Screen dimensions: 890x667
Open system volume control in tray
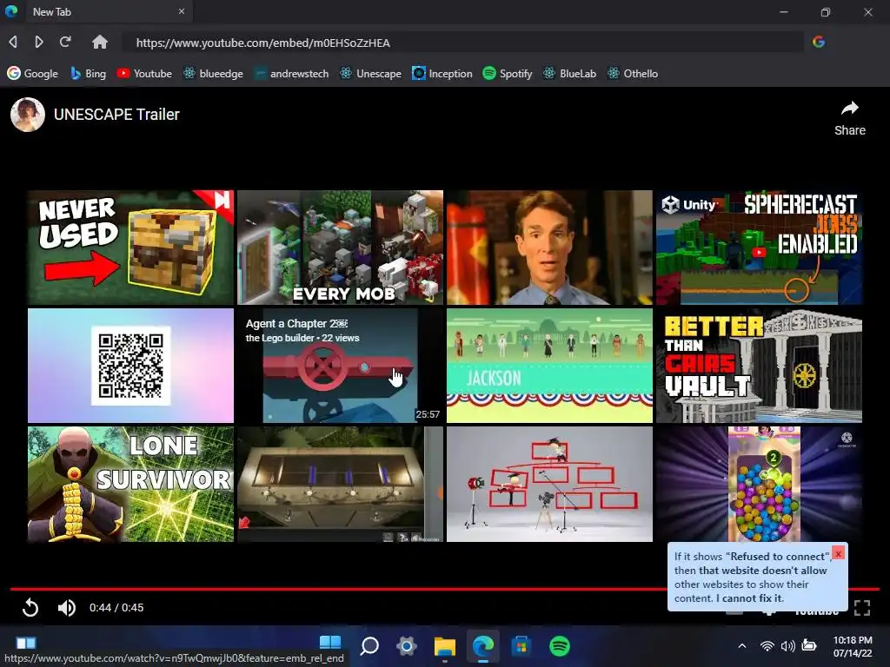[787, 645]
